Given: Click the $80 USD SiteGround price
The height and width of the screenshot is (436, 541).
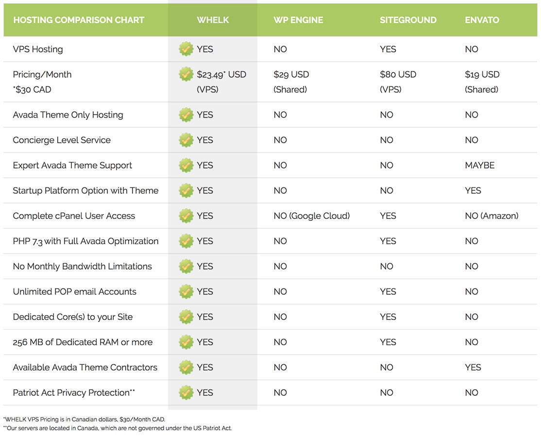Looking at the screenshot, I should [x=398, y=75].
